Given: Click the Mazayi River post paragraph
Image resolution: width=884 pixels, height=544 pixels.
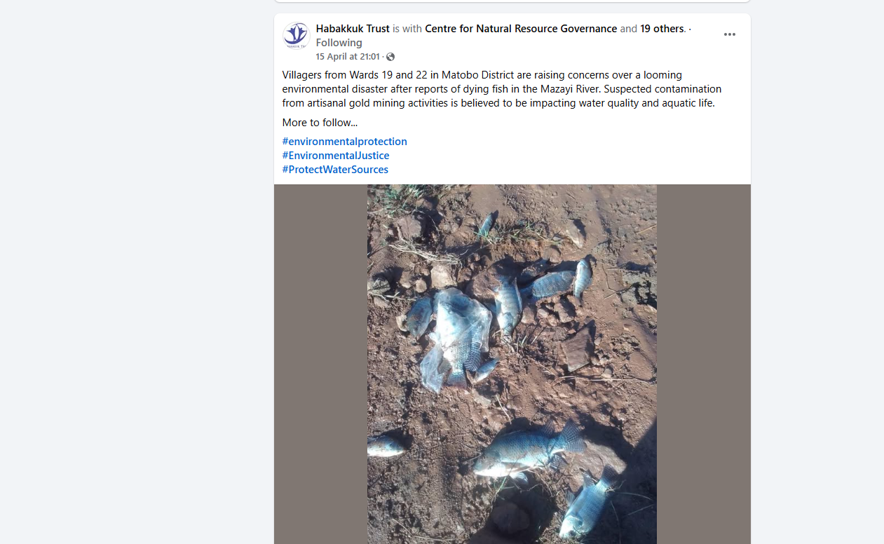Looking at the screenshot, I should tap(502, 89).
